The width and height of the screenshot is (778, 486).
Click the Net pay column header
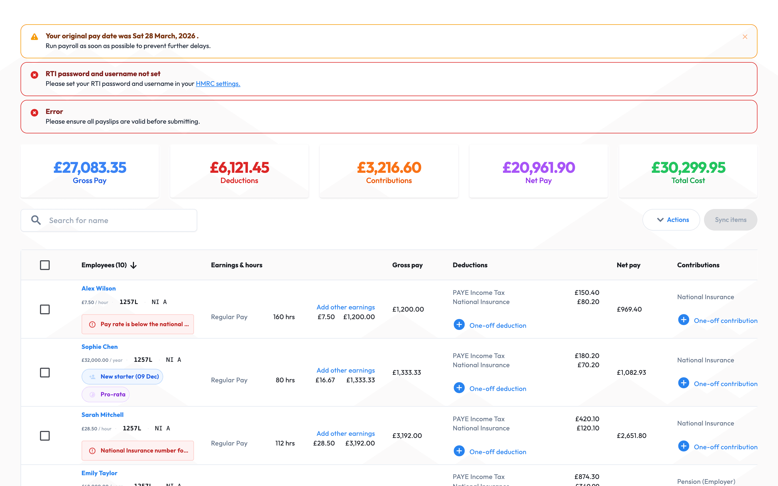click(x=629, y=265)
